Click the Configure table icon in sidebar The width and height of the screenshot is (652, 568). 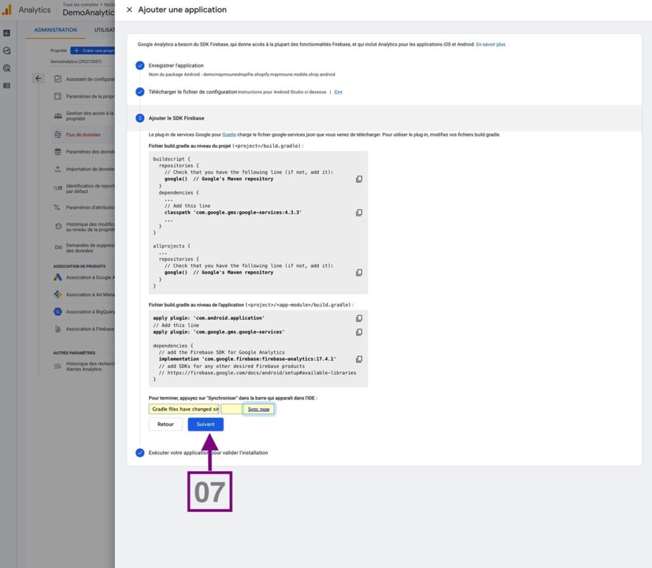coord(6,86)
